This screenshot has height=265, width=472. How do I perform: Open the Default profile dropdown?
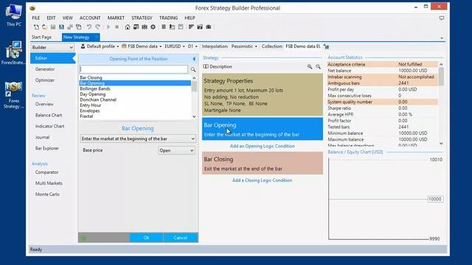(x=100, y=46)
